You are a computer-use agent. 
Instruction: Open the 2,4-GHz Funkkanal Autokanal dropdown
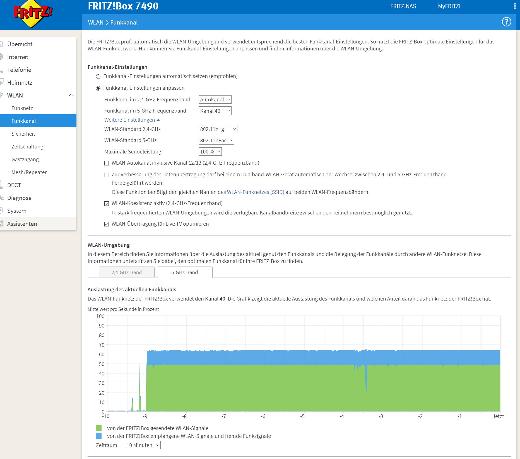pyautogui.click(x=215, y=100)
